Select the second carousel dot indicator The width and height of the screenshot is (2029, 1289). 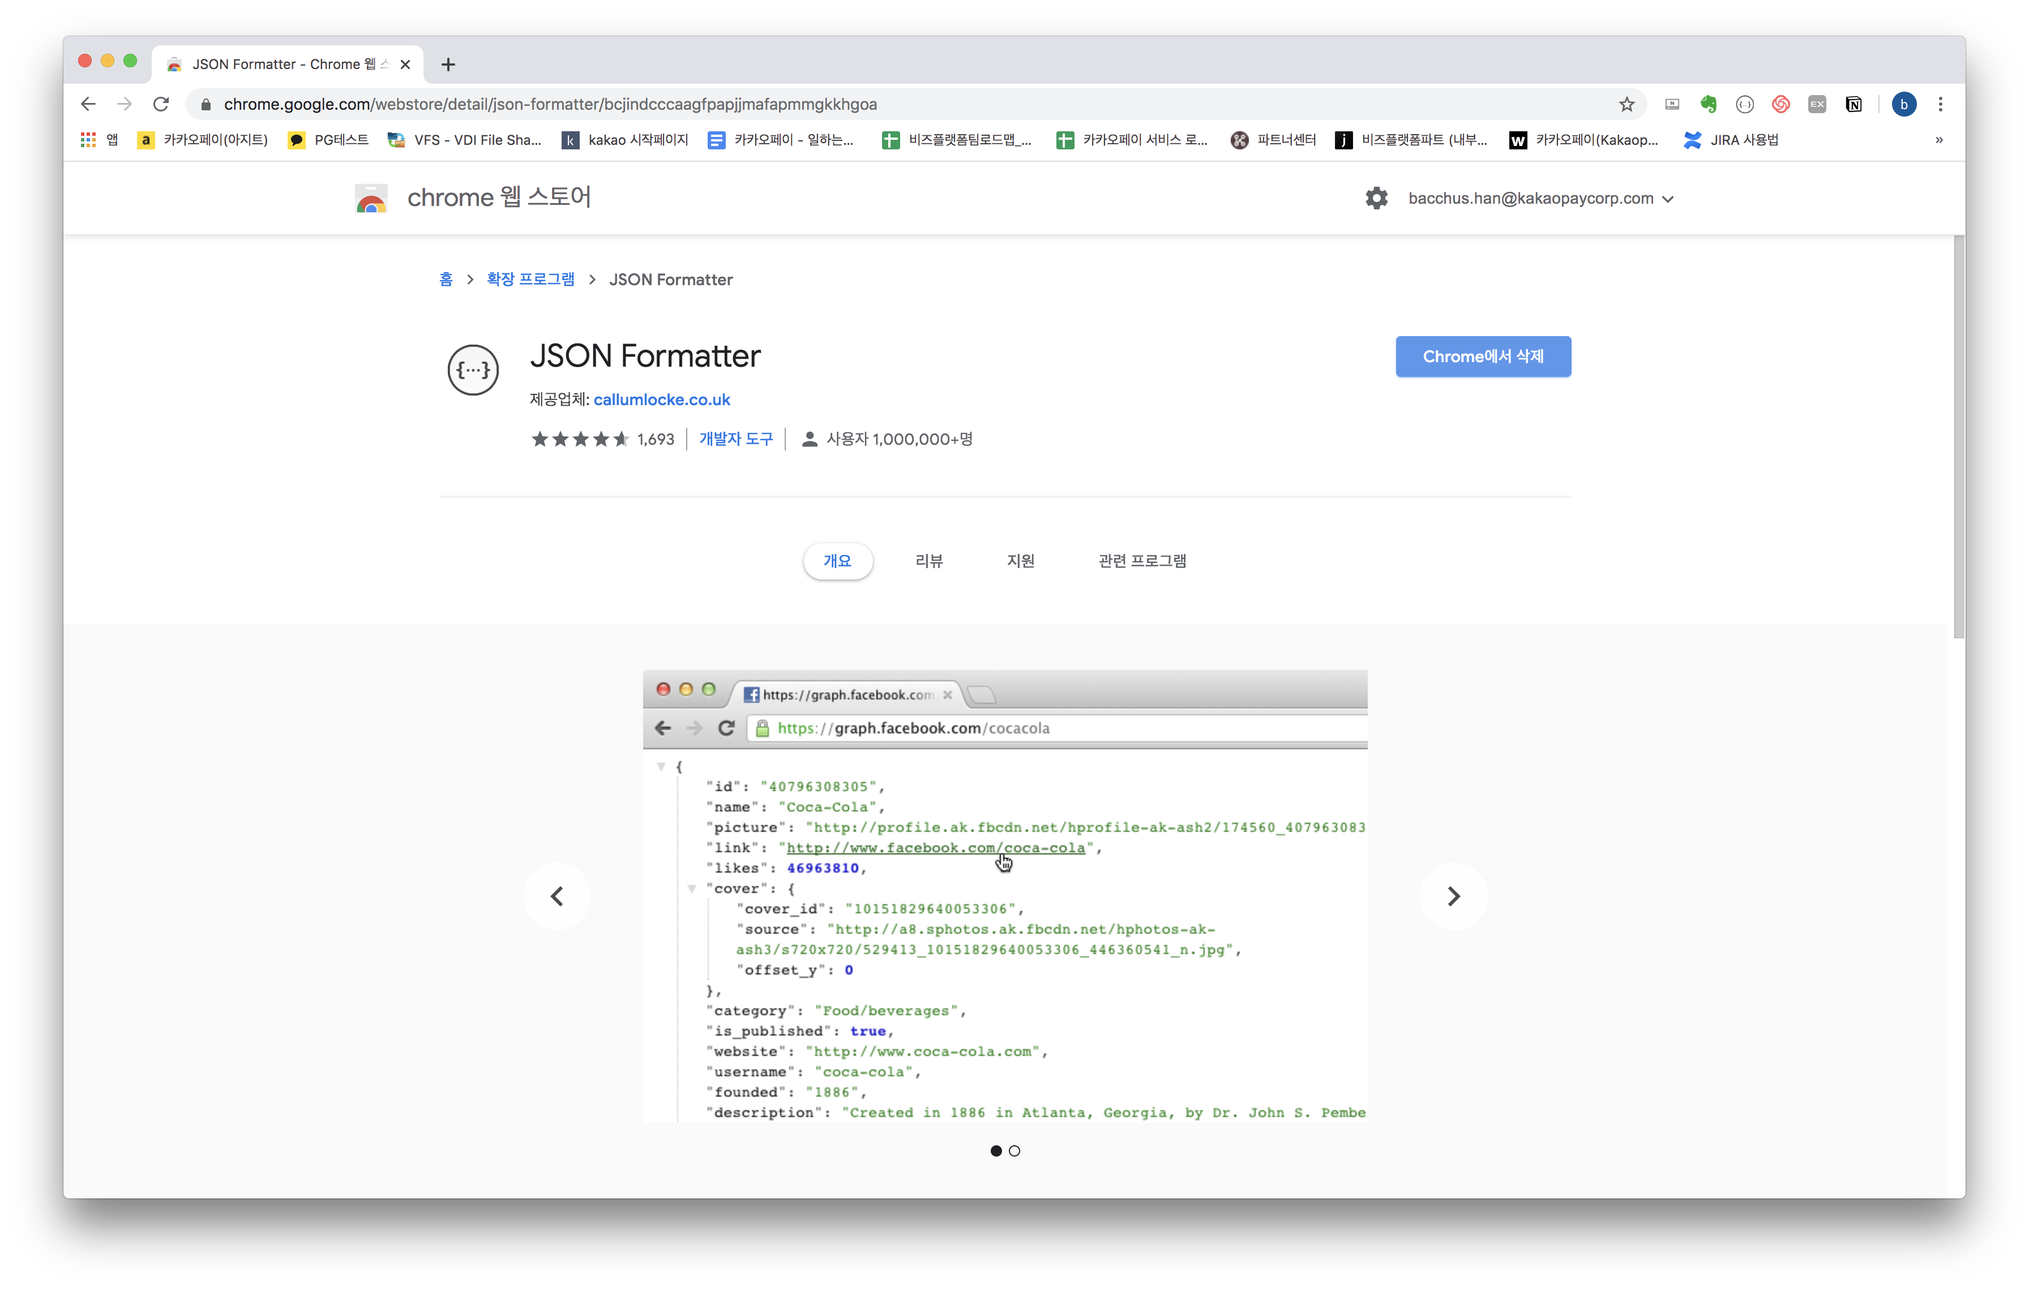coord(1014,1151)
